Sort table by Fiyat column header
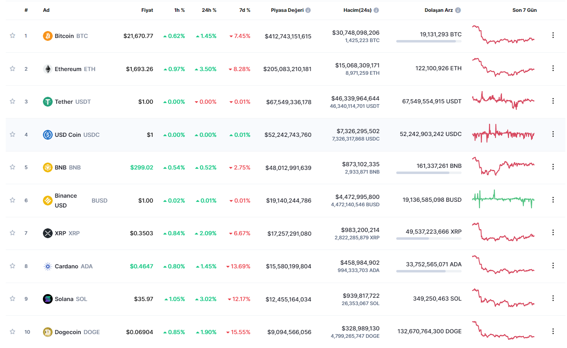 [x=147, y=10]
